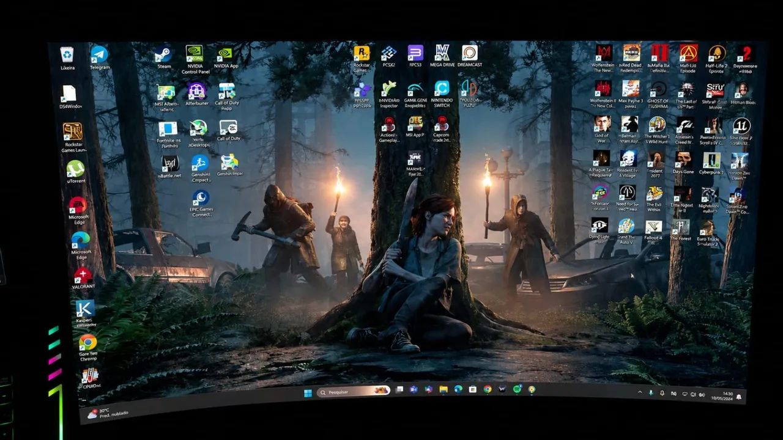Open the MEGA DRIVE shortcut
The height and width of the screenshot is (440, 783).
[x=442, y=56]
